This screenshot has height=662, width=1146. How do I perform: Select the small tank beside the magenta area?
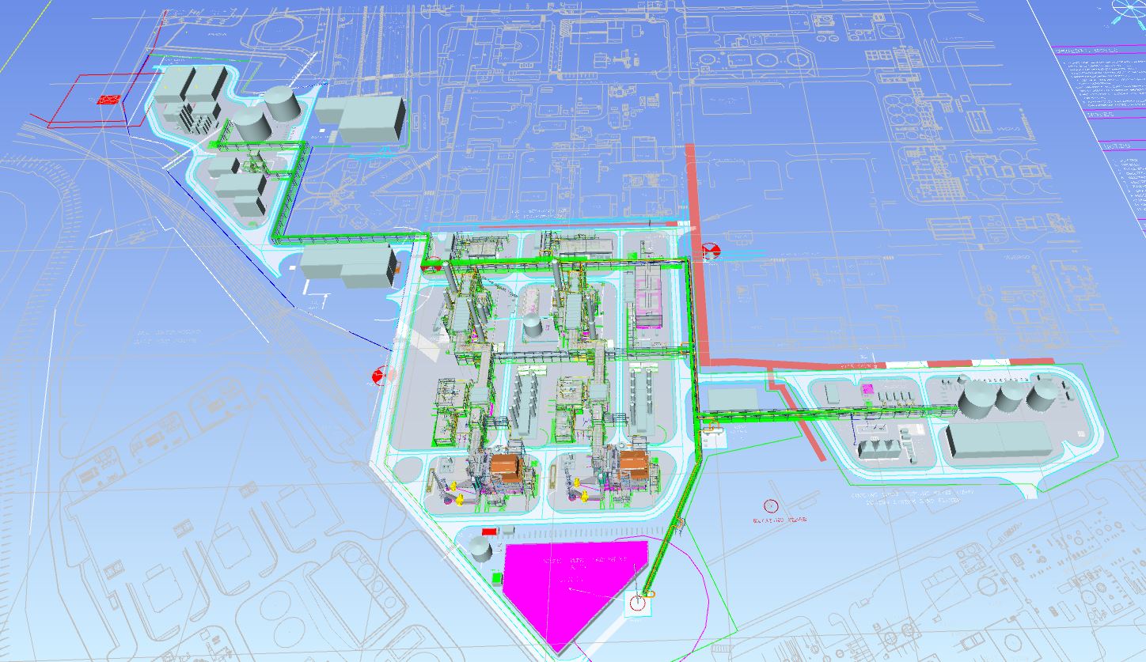[479, 548]
